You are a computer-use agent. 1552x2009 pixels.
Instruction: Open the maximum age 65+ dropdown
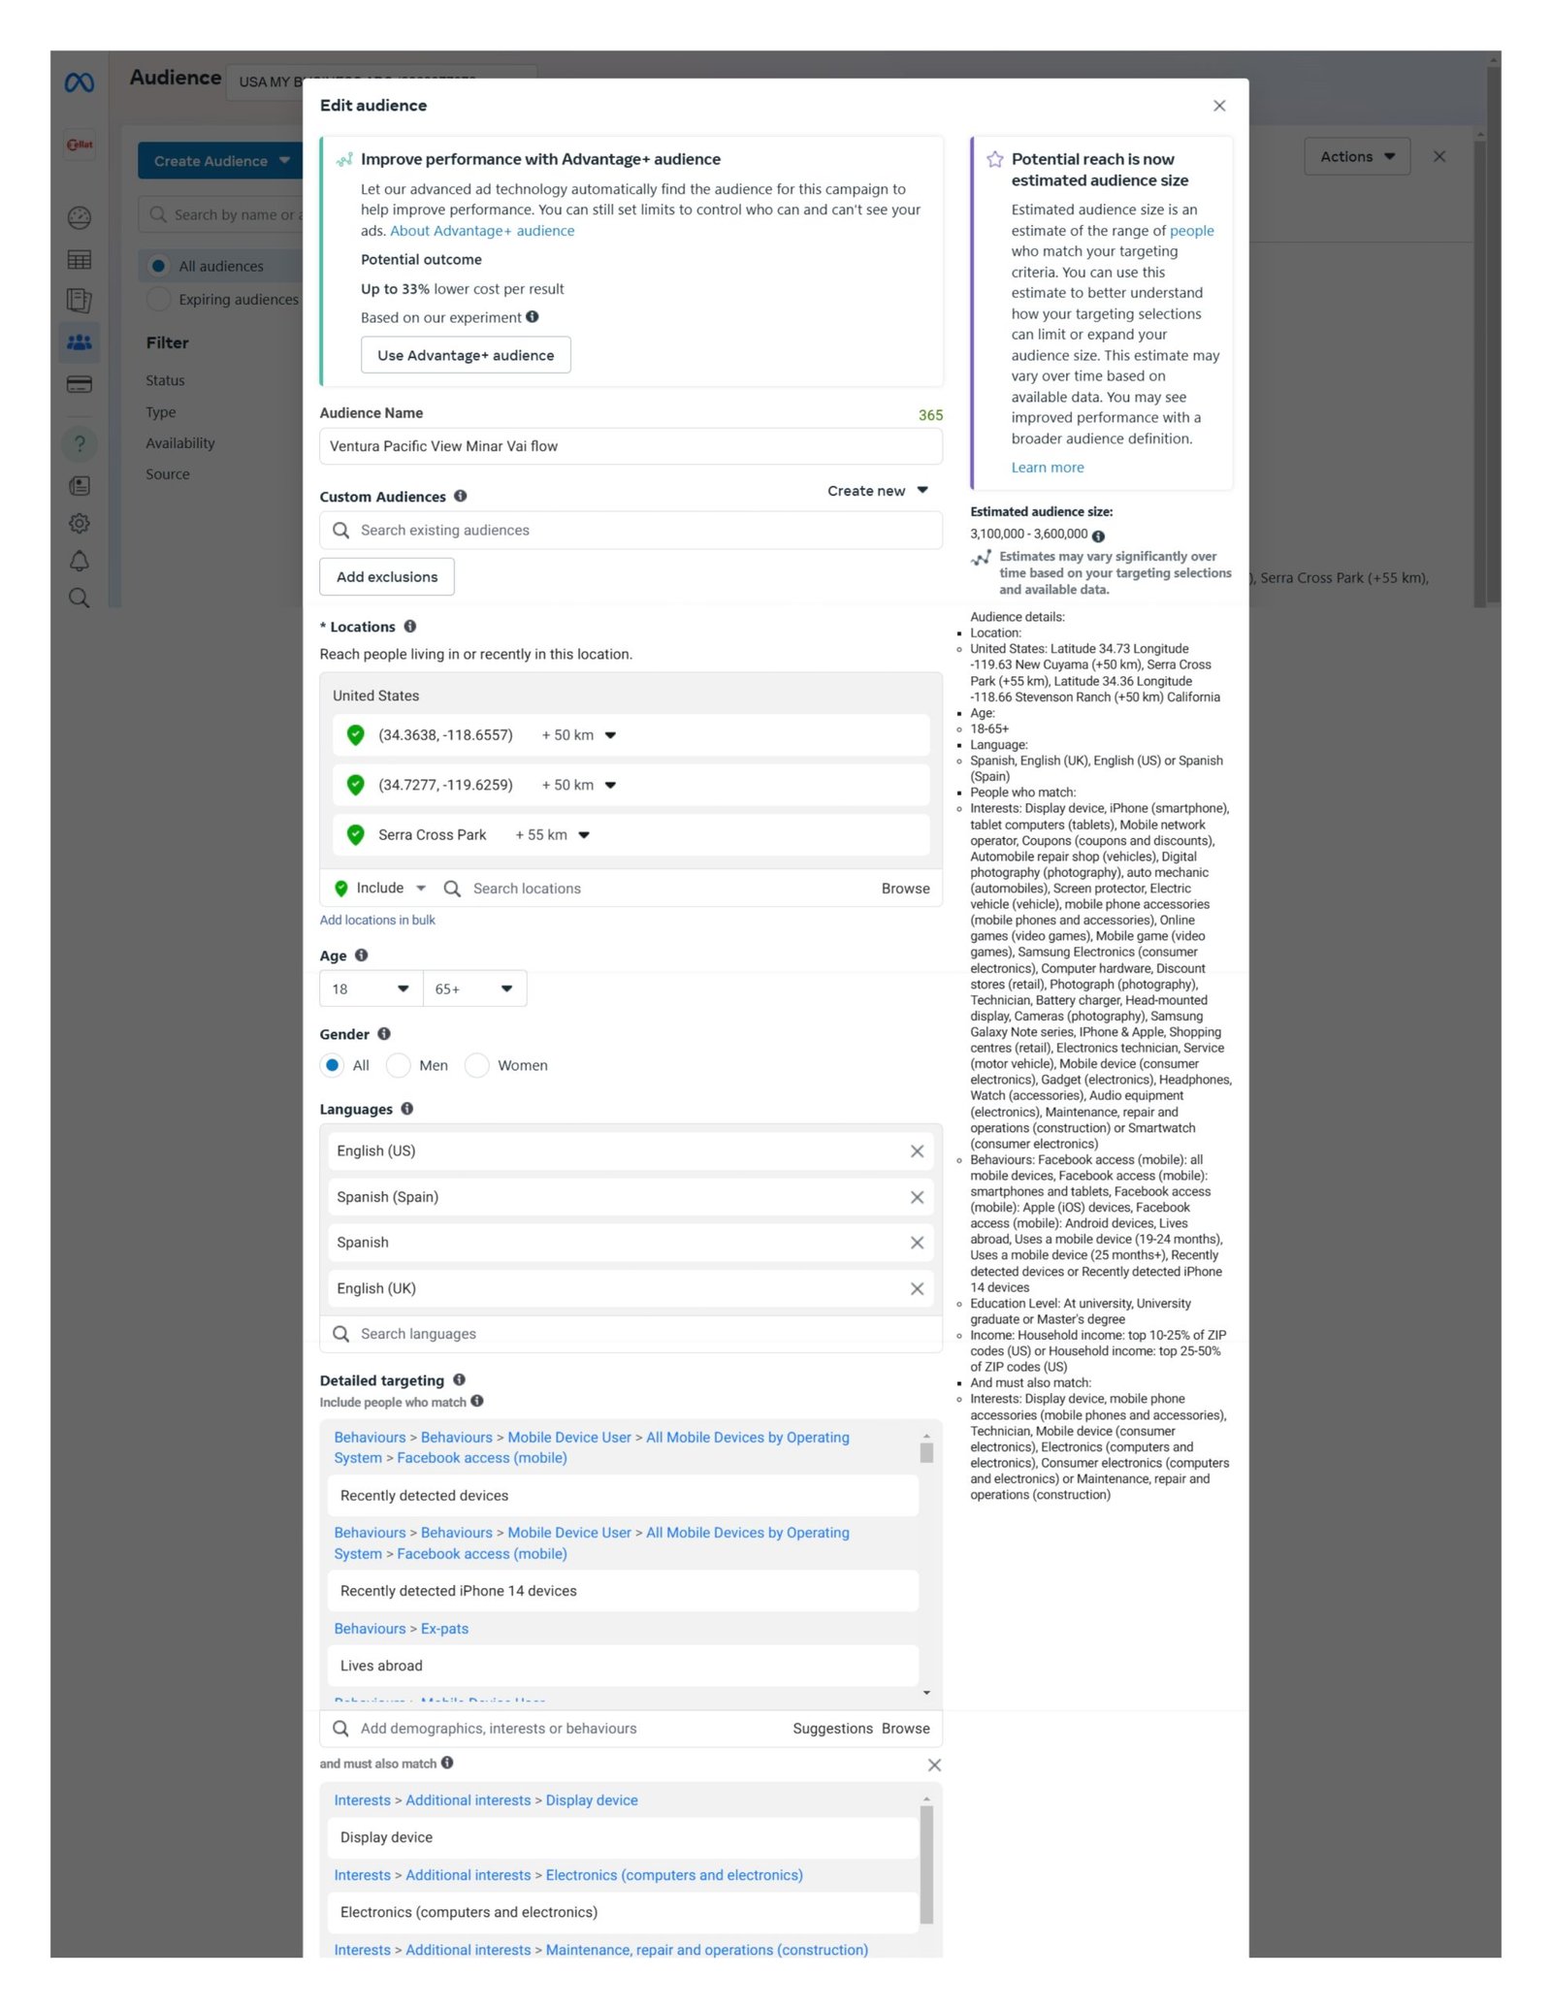click(474, 988)
